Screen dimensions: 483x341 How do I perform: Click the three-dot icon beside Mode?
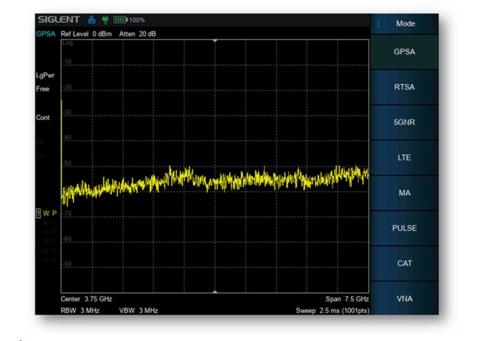click(379, 24)
